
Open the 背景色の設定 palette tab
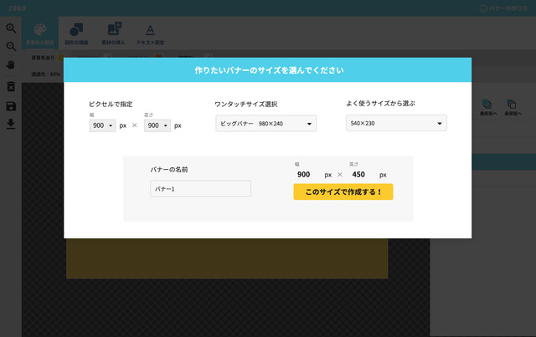tap(40, 33)
